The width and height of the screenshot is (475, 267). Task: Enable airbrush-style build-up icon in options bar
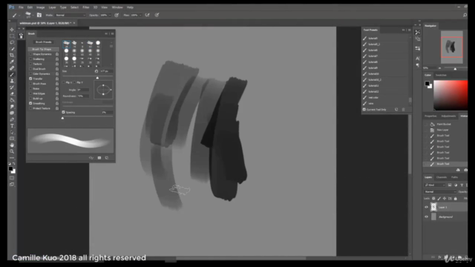point(147,15)
